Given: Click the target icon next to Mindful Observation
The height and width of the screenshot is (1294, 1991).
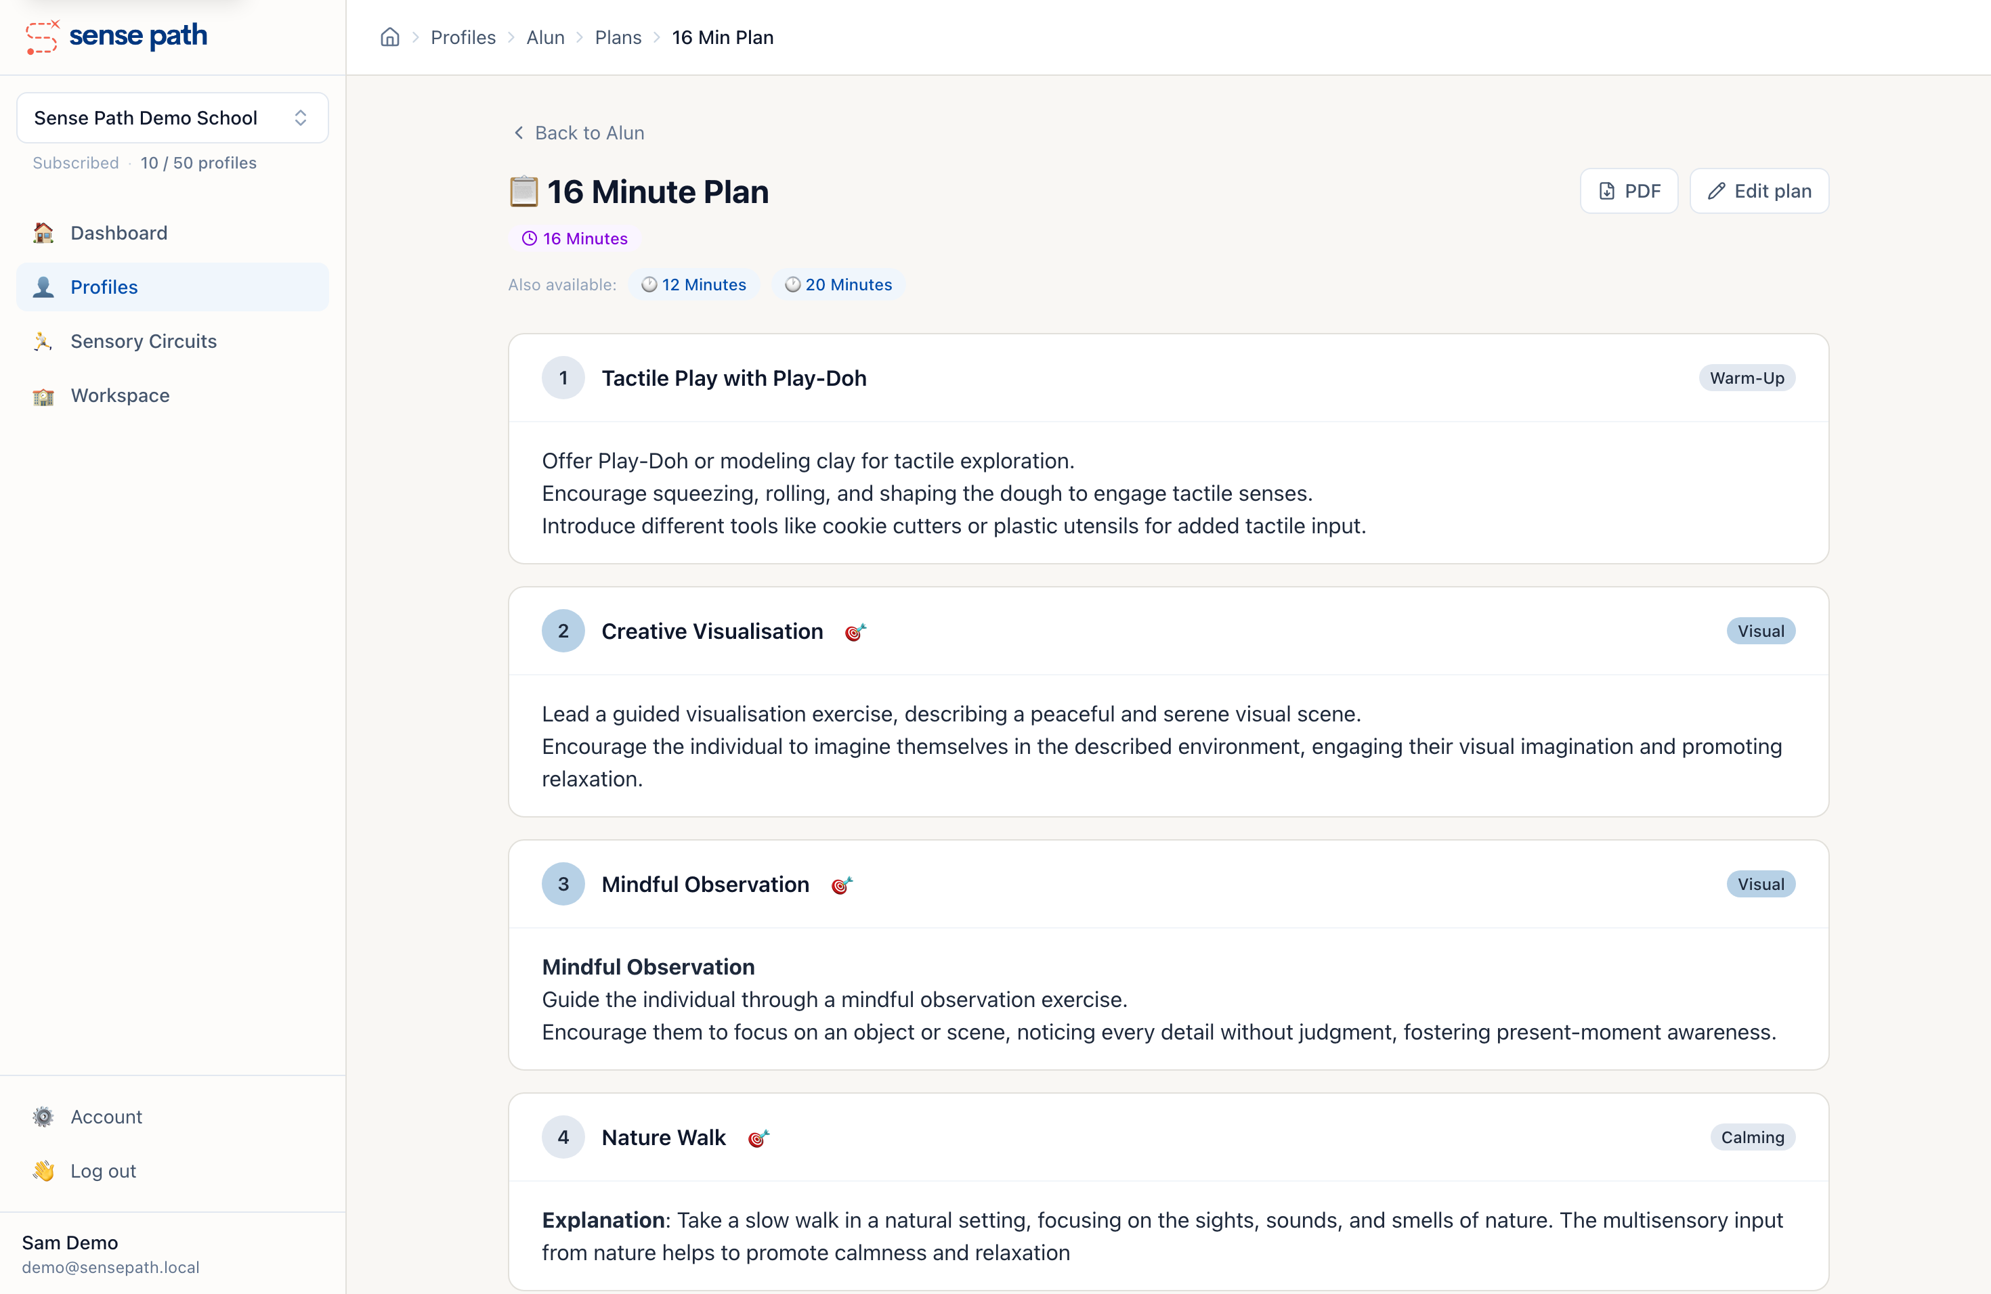Looking at the screenshot, I should 842,885.
